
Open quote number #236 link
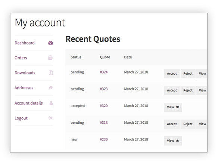point(104,139)
